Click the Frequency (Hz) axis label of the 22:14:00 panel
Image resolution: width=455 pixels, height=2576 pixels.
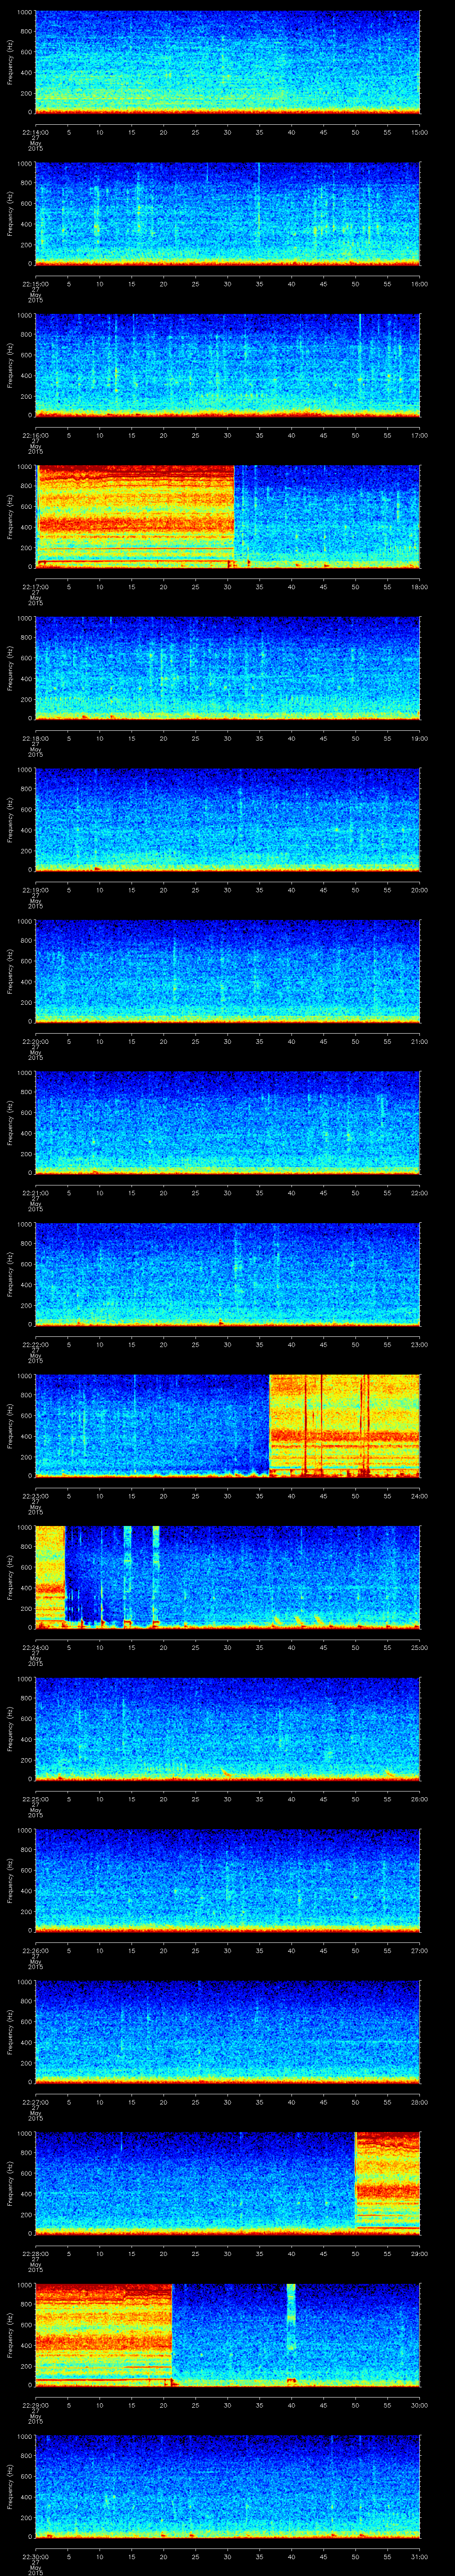[x=10, y=62]
